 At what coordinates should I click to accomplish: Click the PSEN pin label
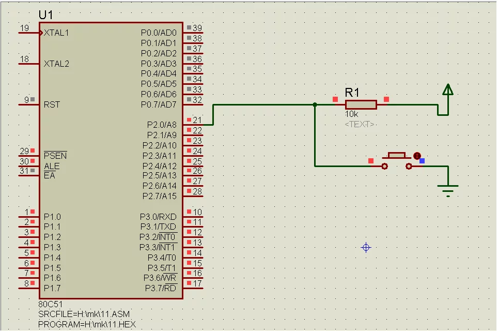tap(55, 156)
